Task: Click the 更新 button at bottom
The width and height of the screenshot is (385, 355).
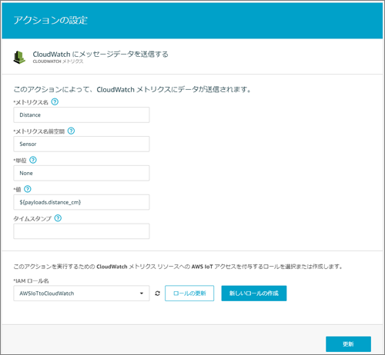Action: (x=348, y=344)
